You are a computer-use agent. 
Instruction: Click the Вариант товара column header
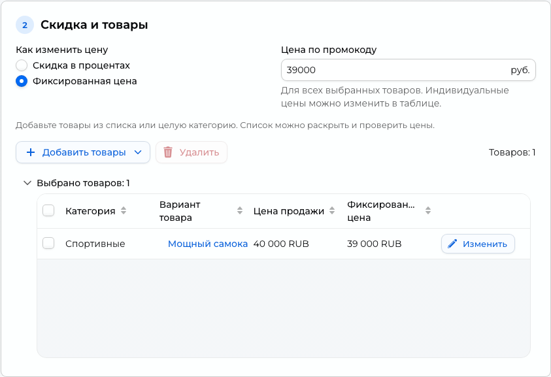click(x=180, y=211)
